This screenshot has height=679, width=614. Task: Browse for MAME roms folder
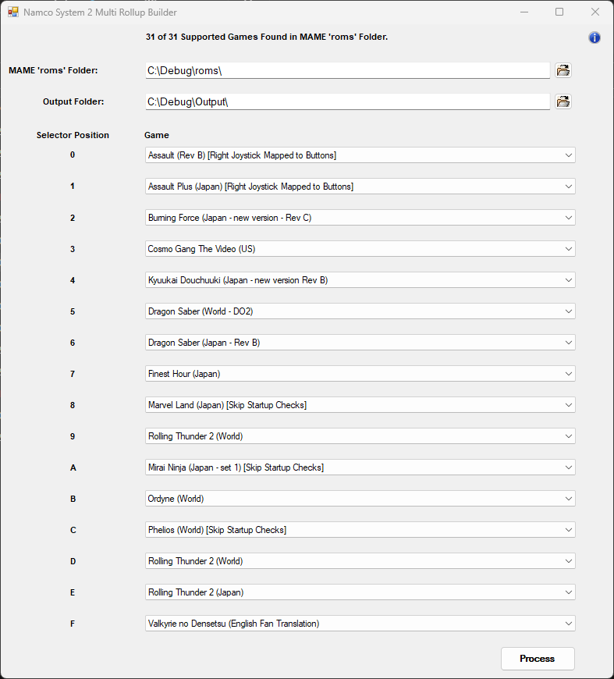563,70
